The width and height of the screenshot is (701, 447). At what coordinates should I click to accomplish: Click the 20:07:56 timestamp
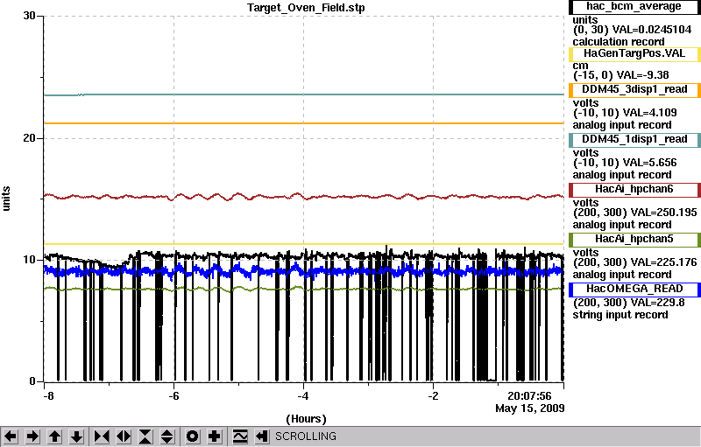(529, 395)
